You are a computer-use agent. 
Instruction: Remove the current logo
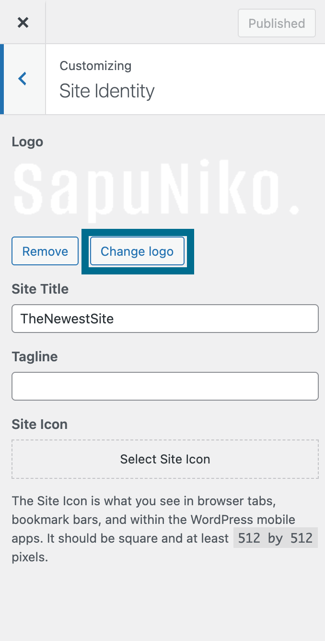[45, 251]
